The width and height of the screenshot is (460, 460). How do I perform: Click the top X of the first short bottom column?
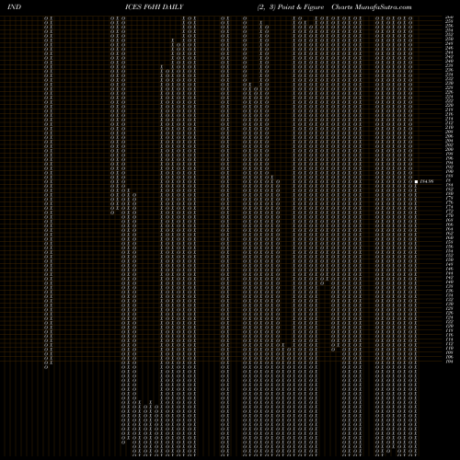[140, 402]
